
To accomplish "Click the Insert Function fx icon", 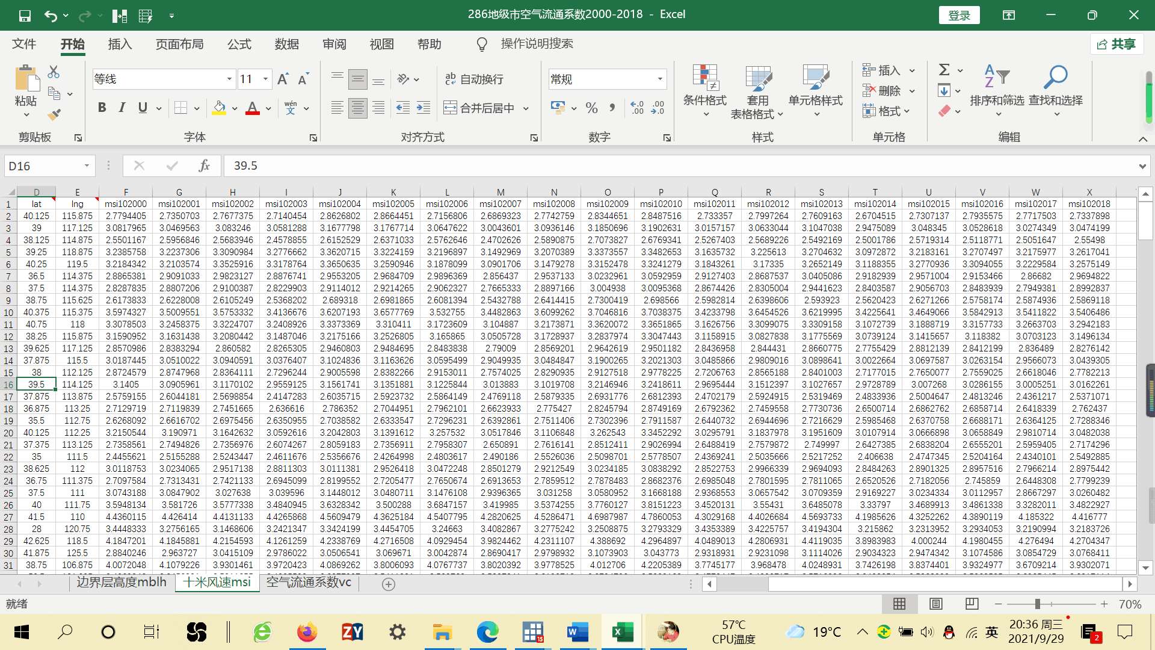I will tap(204, 166).
